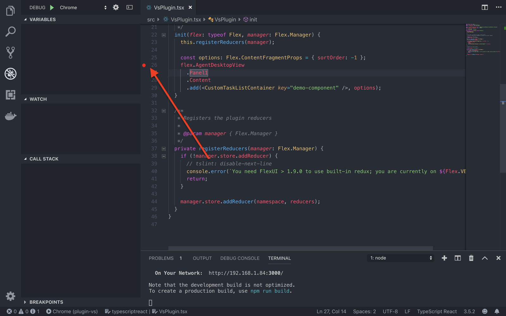This screenshot has height=316, width=506.
Task: Maximize the panel with the chevron icon
Action: coord(484,258)
